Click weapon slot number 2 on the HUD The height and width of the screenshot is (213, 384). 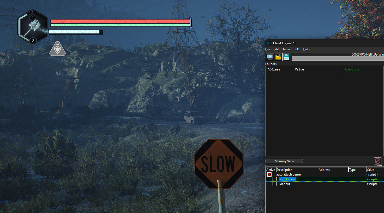[x=33, y=41]
